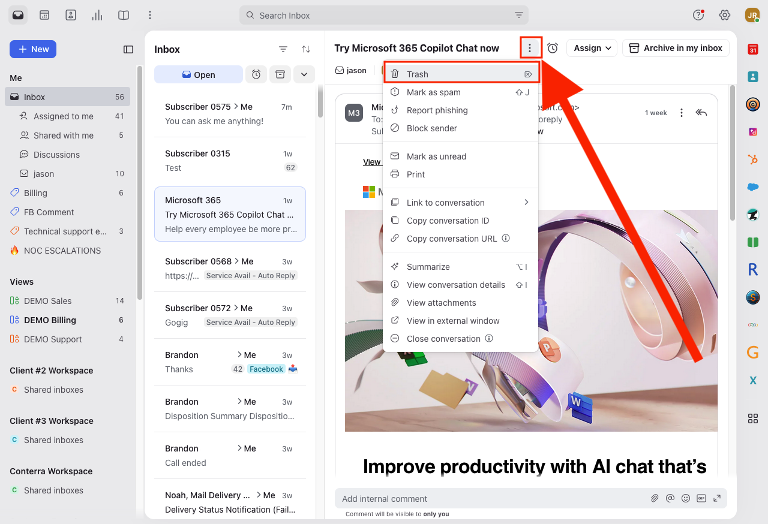This screenshot has height=524, width=768.
Task: Expand more inbox tabs chevron
Action: (304, 74)
